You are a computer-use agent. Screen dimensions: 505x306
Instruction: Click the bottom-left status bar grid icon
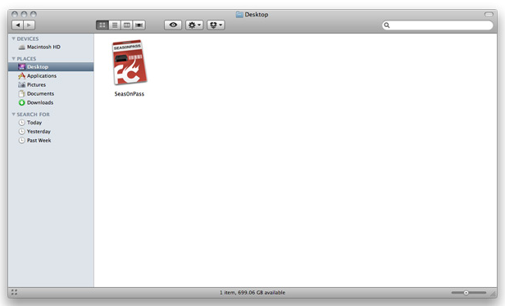(x=14, y=293)
